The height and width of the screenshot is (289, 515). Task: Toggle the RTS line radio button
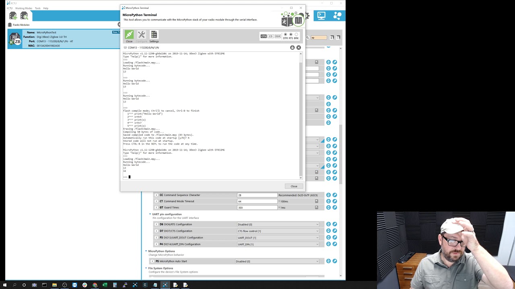click(x=291, y=35)
